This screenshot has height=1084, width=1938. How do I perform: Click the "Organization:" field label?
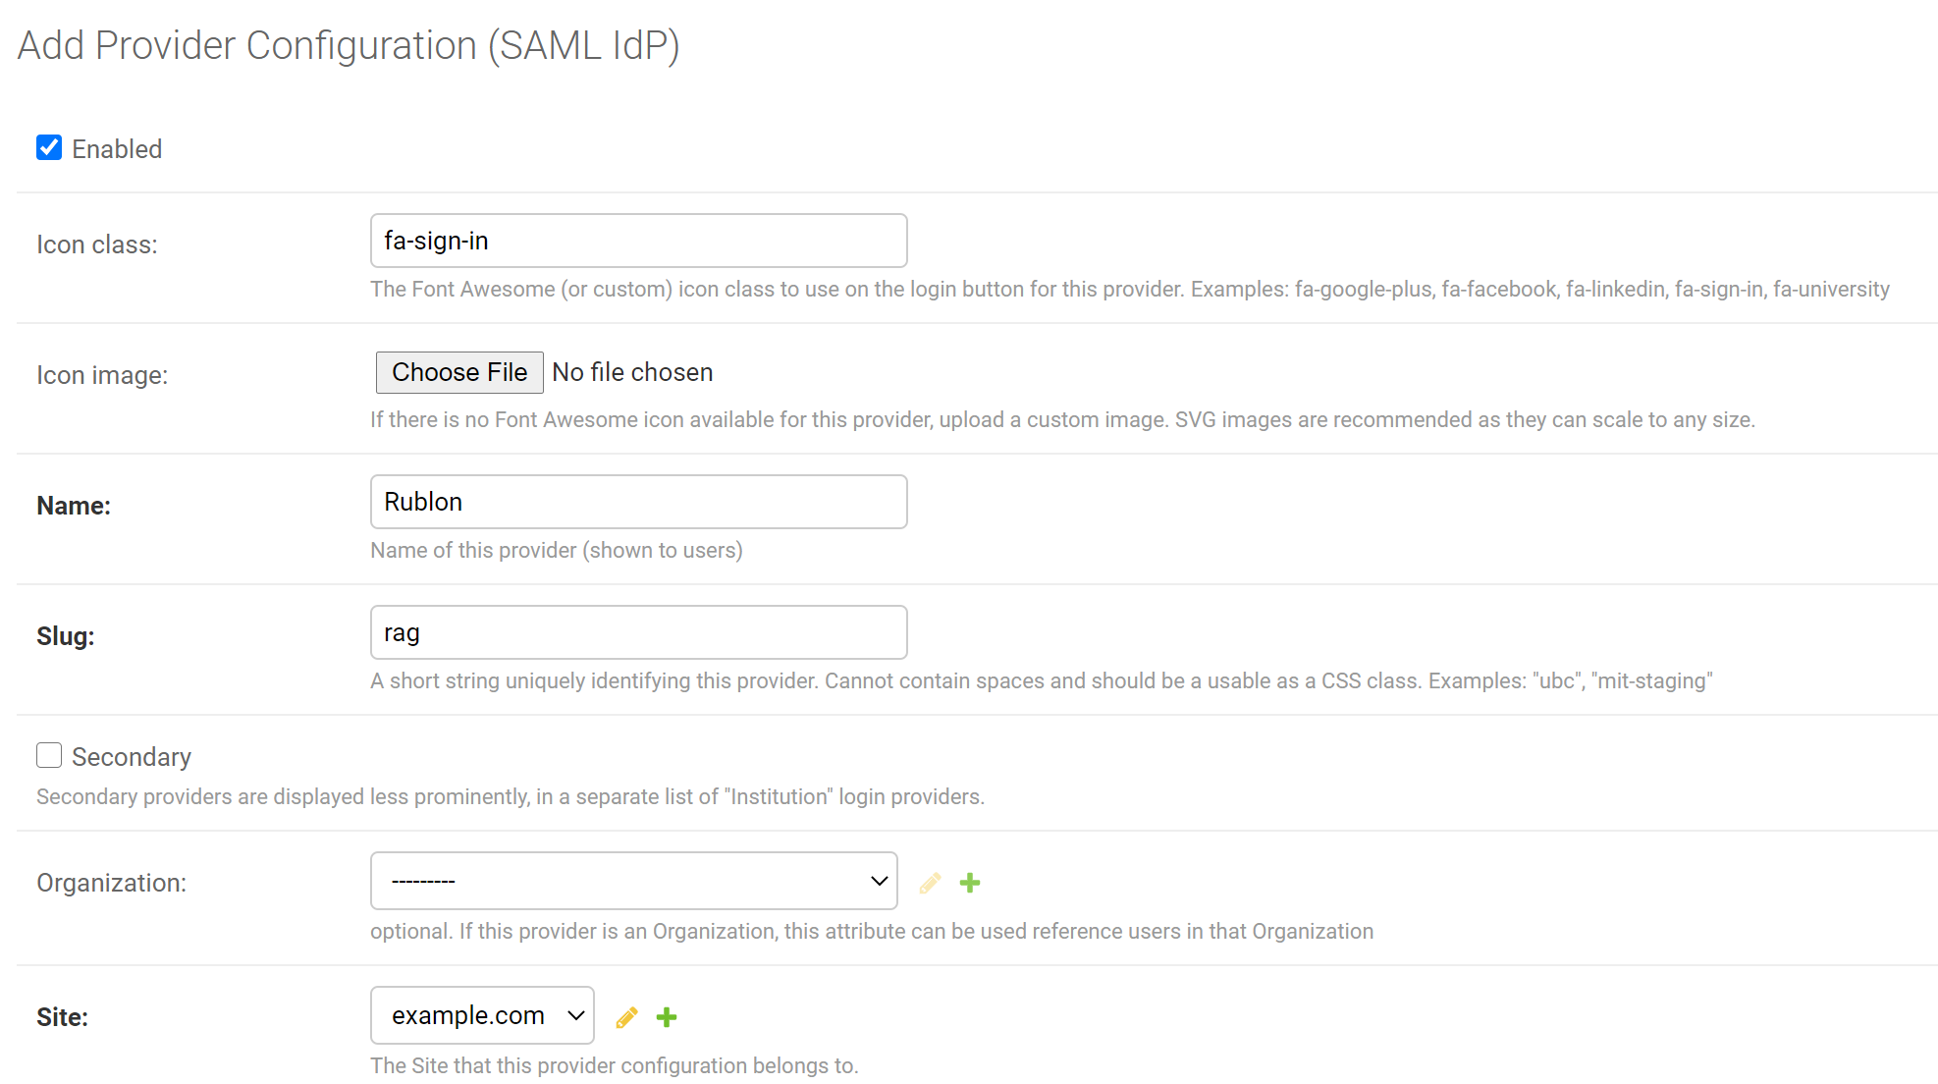pos(111,883)
